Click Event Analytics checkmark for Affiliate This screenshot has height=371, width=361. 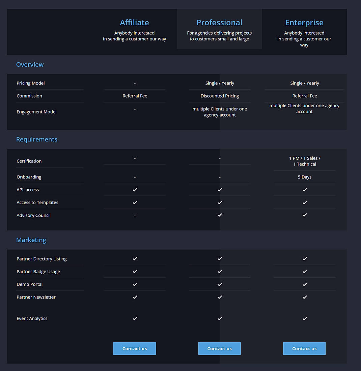135,318
